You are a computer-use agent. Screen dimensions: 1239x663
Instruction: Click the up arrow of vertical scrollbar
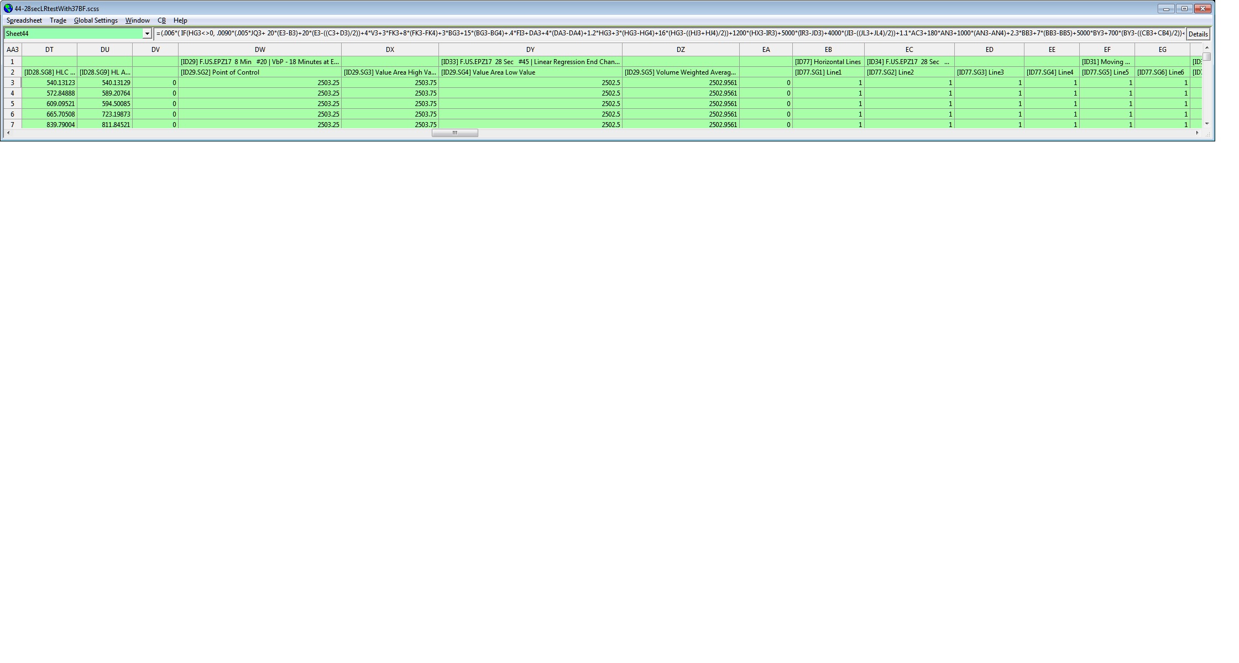[1207, 48]
